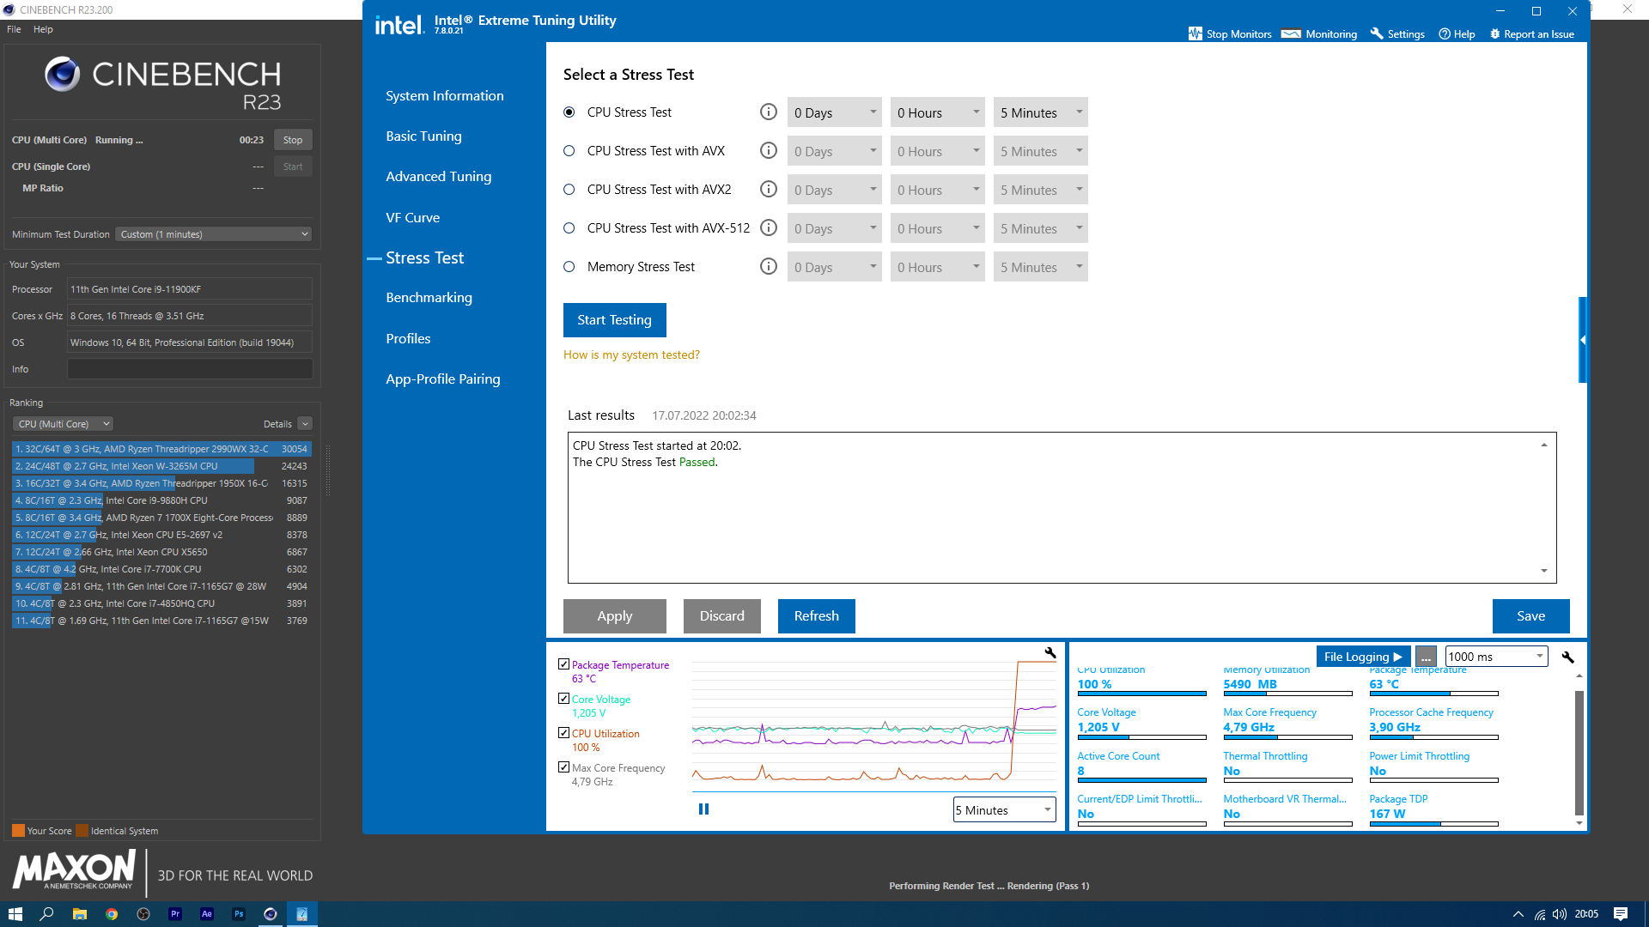Image resolution: width=1649 pixels, height=927 pixels.
Task: Open the 1000 ms logging interval dropdown
Action: tap(1495, 657)
